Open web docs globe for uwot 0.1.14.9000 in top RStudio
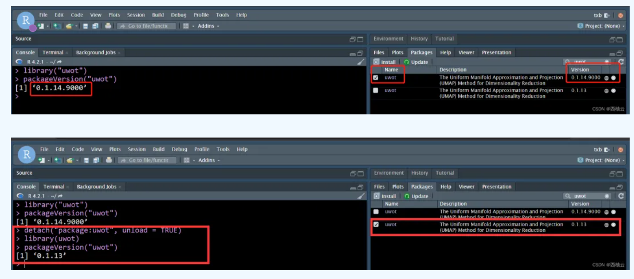 [606, 78]
